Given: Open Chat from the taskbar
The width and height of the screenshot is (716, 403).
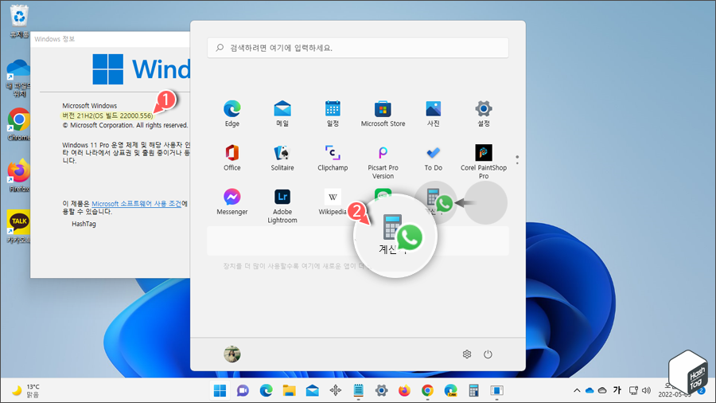Looking at the screenshot, I should (x=243, y=391).
